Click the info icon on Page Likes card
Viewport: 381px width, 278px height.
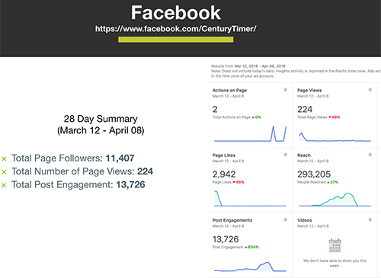coord(285,155)
